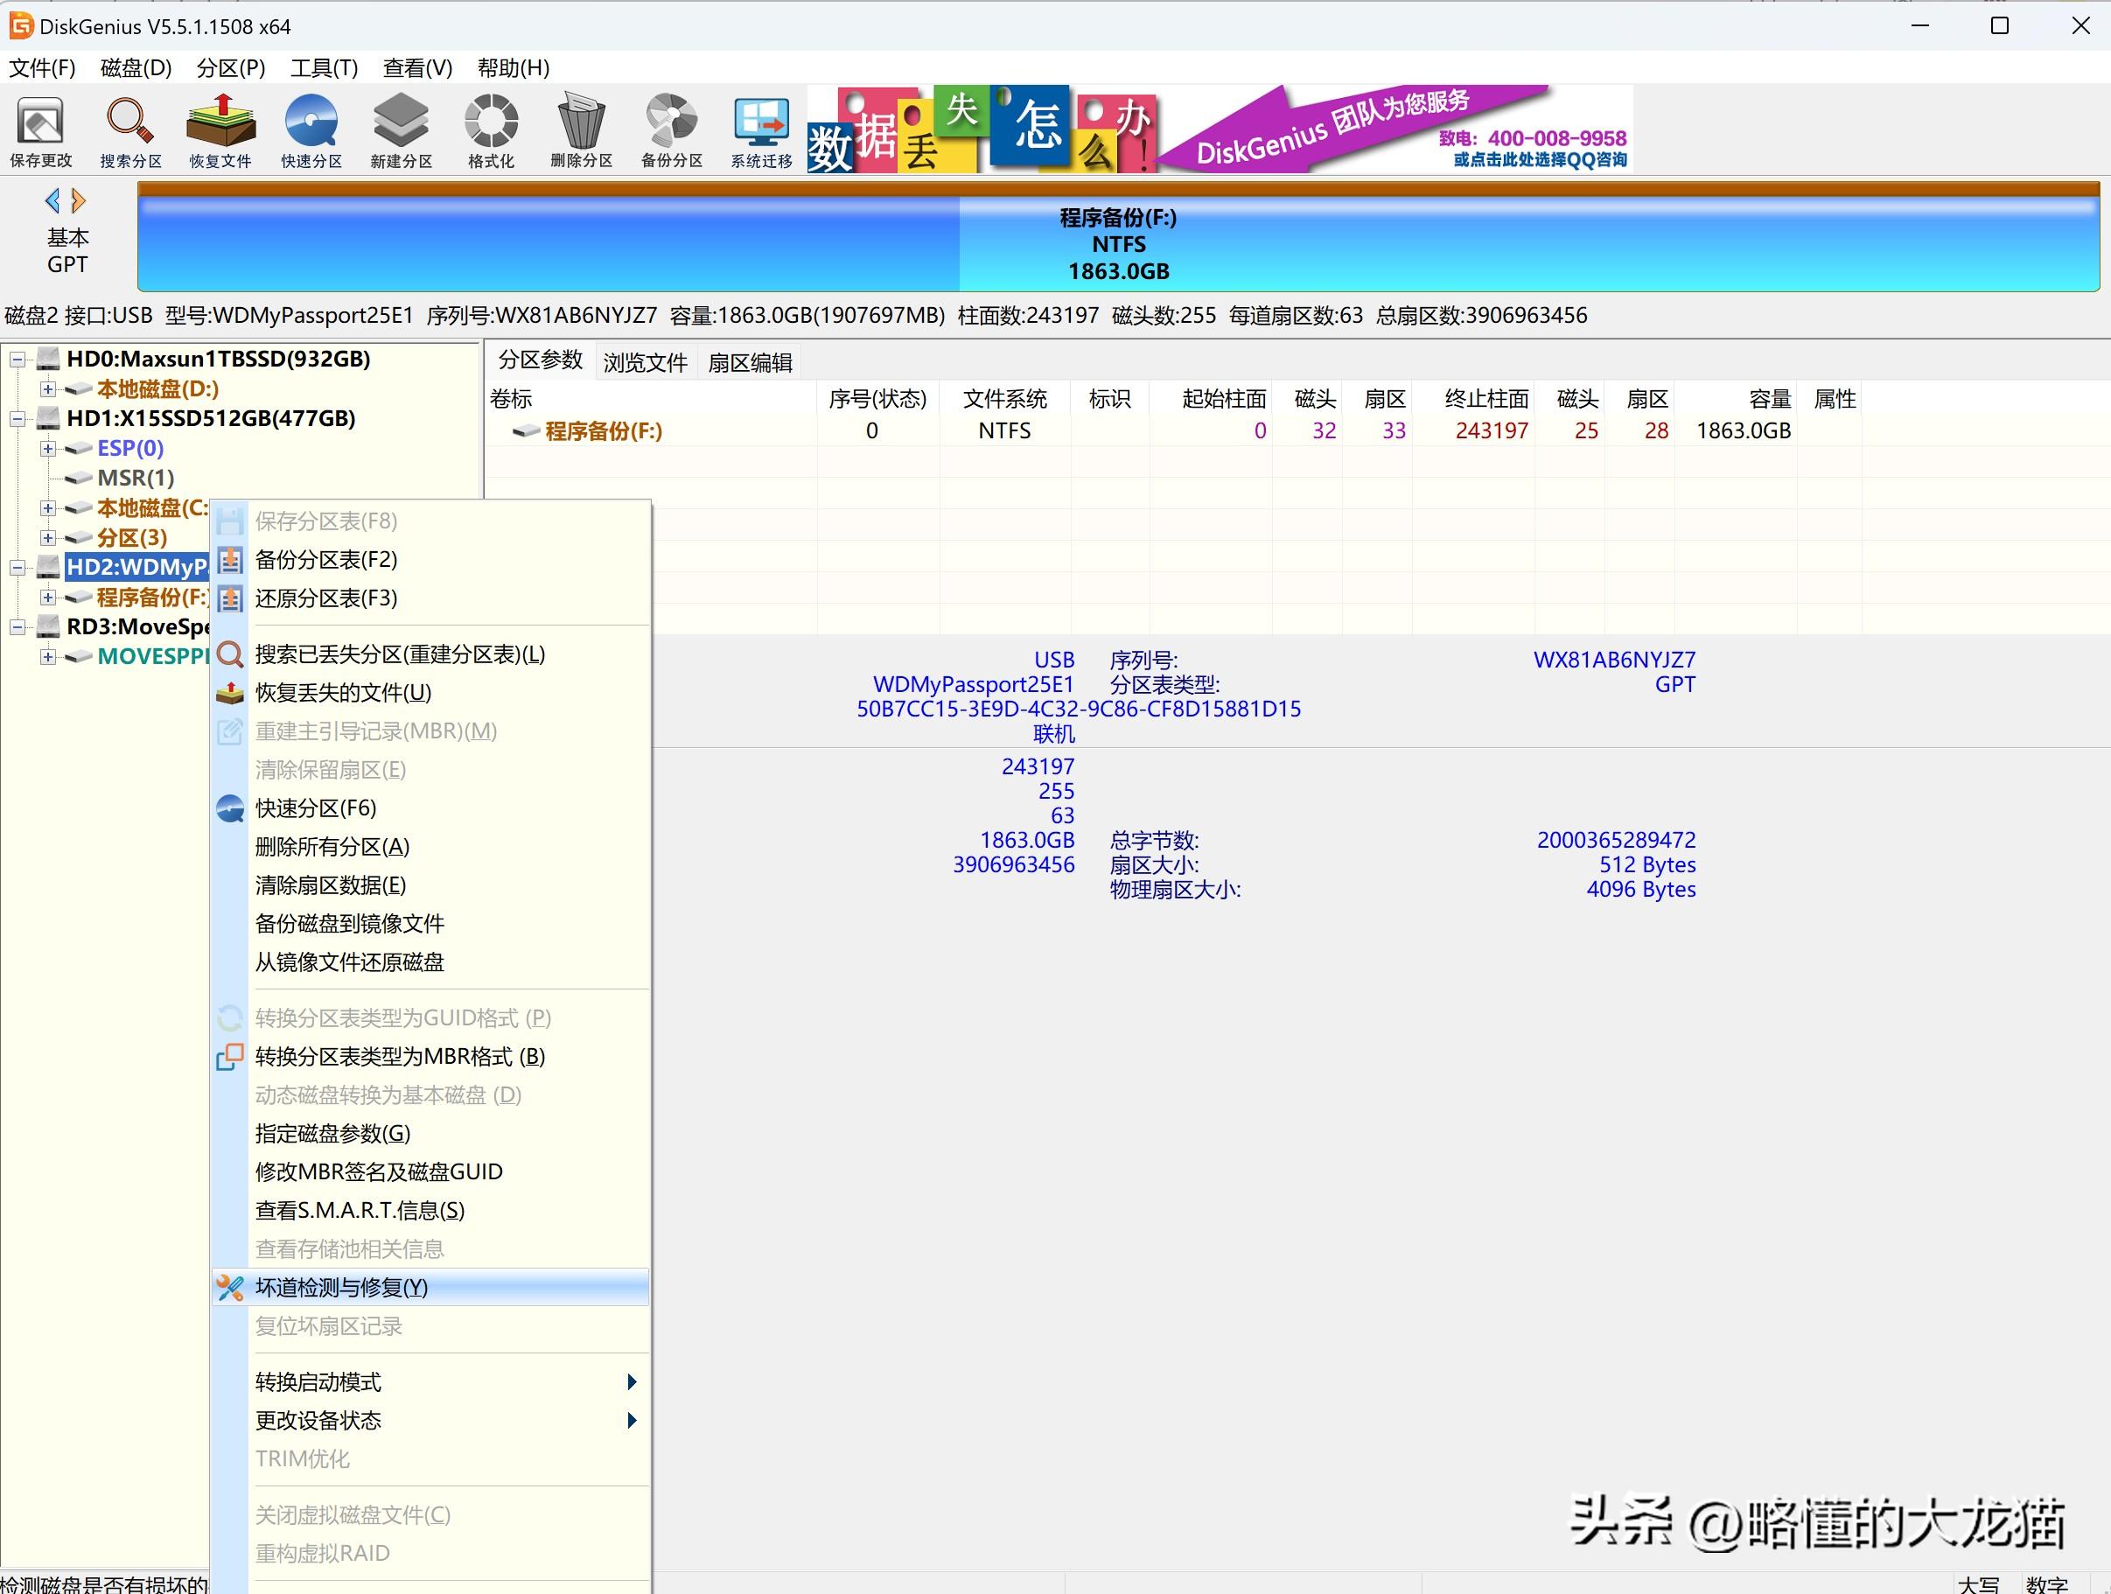2111x1594 pixels.
Task: Click disc icon beside 快速分区(F6)
Action: click(x=230, y=808)
